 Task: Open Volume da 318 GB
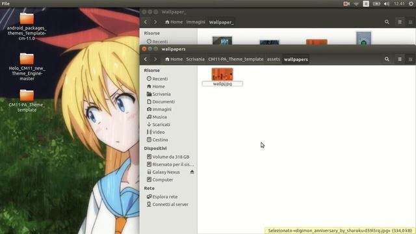point(168,157)
